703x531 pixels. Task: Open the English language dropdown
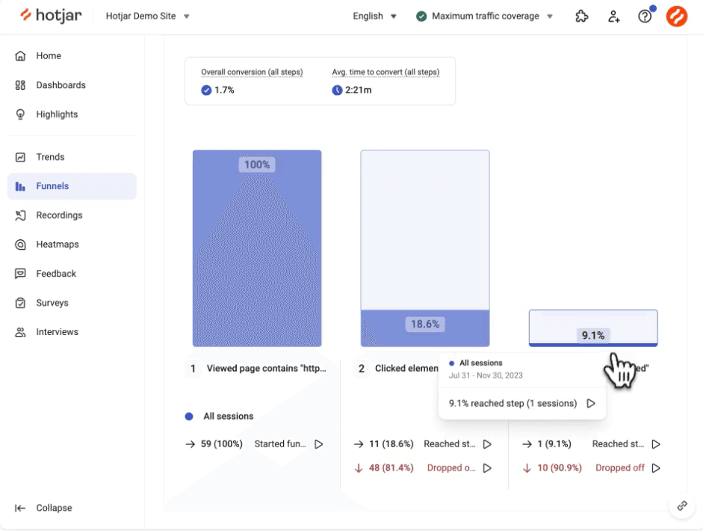(x=375, y=16)
